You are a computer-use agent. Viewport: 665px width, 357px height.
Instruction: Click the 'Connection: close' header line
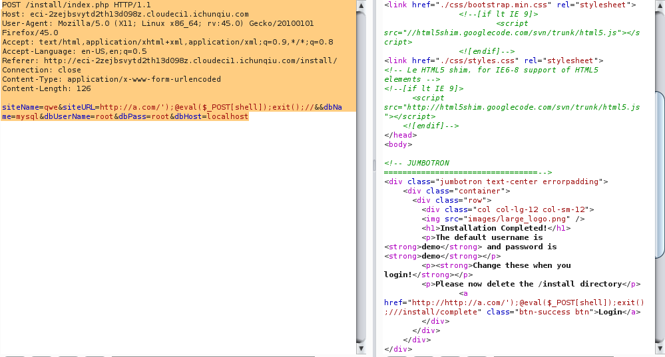click(x=41, y=70)
